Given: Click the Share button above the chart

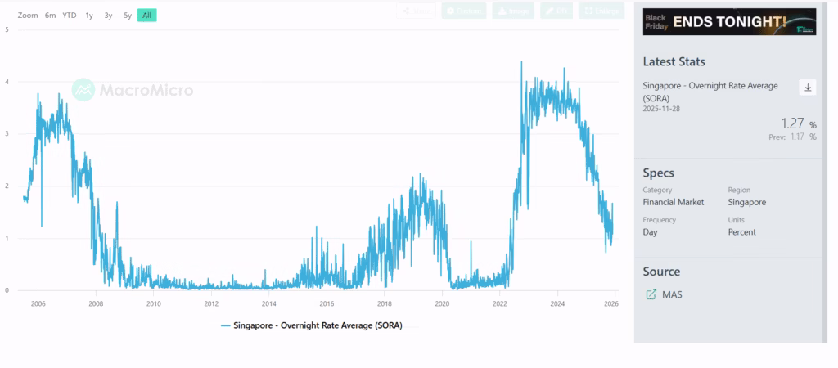Looking at the screenshot, I should 417,11.
